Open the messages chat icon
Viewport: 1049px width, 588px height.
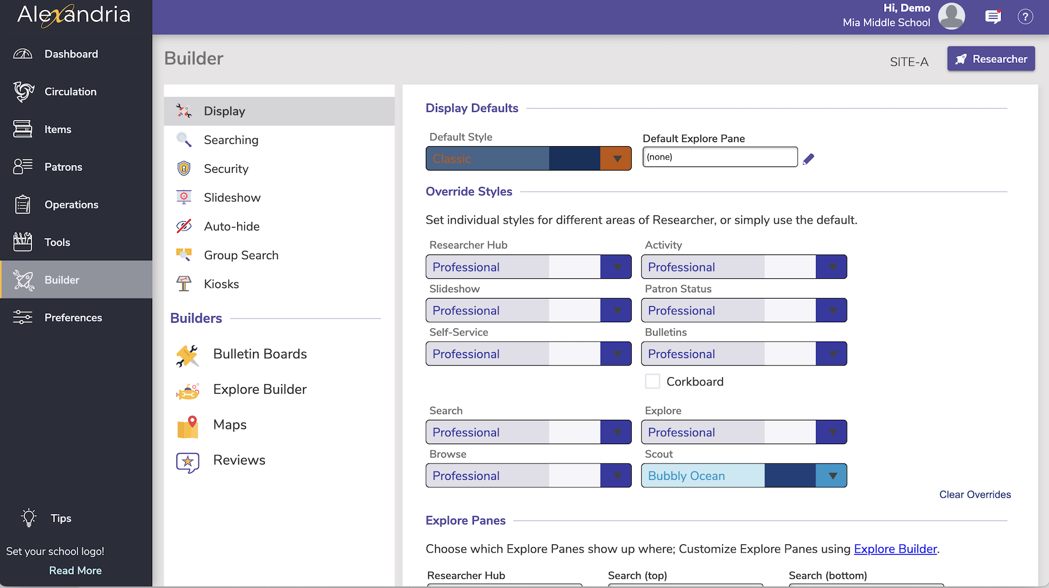point(993,17)
